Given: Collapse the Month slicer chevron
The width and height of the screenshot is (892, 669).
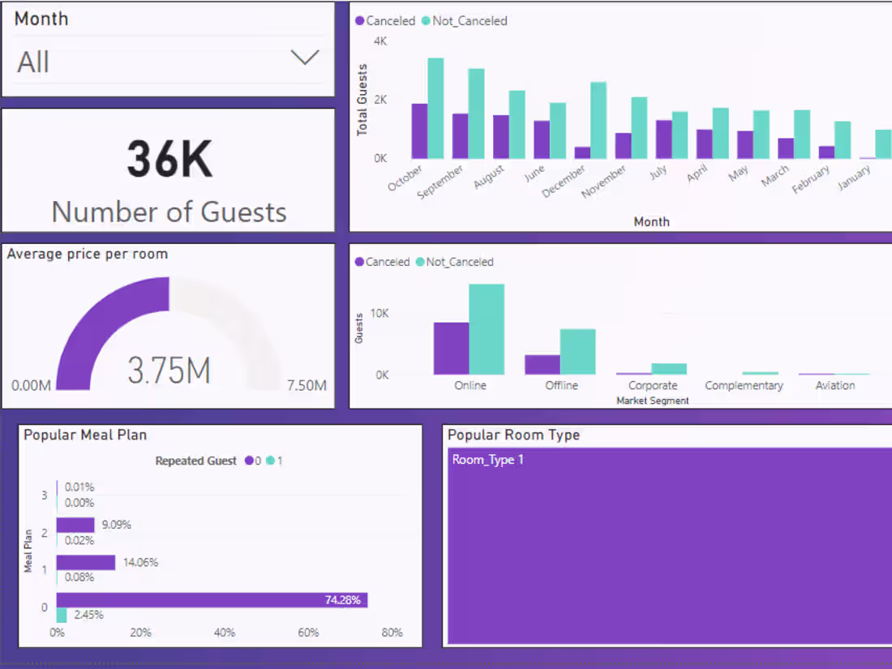Looking at the screenshot, I should tap(305, 57).
